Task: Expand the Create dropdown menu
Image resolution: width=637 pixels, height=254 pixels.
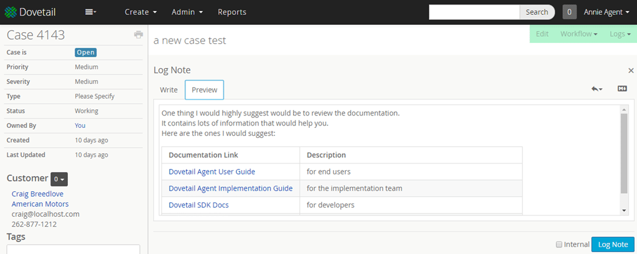Action: (x=141, y=12)
